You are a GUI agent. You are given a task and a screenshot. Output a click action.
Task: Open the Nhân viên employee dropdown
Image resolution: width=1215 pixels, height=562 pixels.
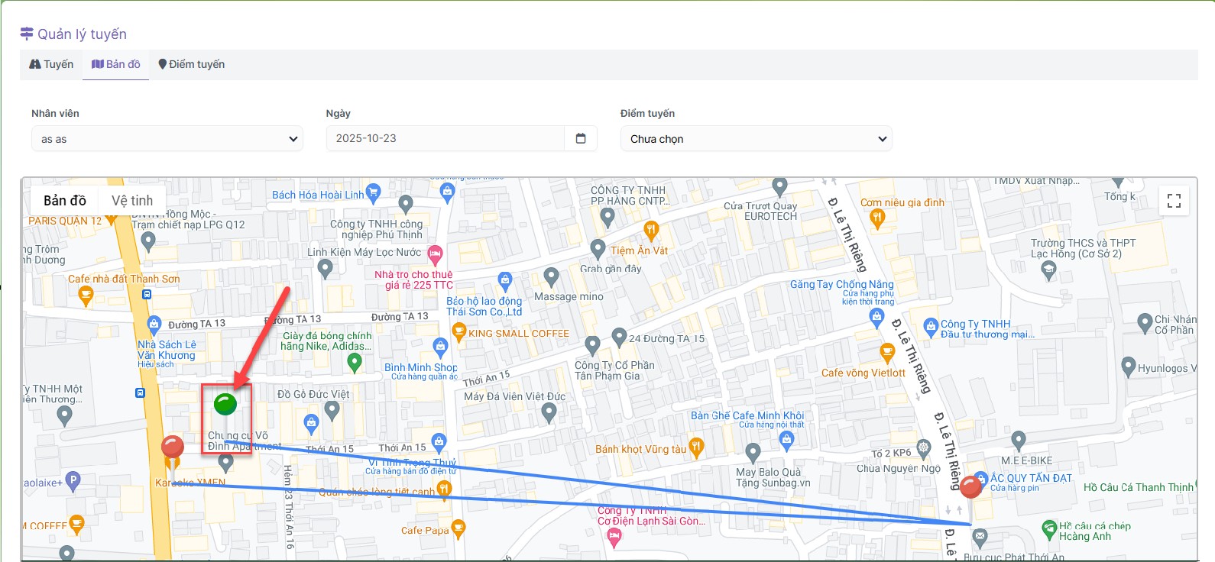click(x=167, y=139)
